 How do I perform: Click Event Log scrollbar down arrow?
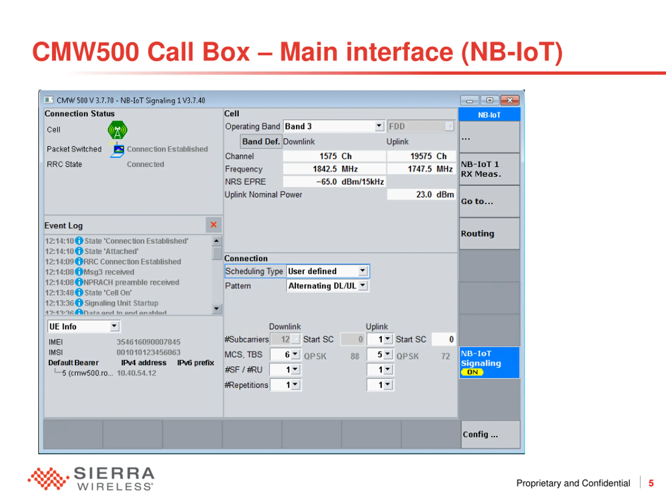pyautogui.click(x=216, y=308)
